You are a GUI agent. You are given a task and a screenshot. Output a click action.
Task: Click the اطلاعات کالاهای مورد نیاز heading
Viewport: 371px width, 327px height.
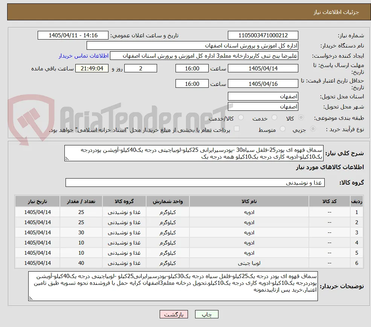pos(330,167)
